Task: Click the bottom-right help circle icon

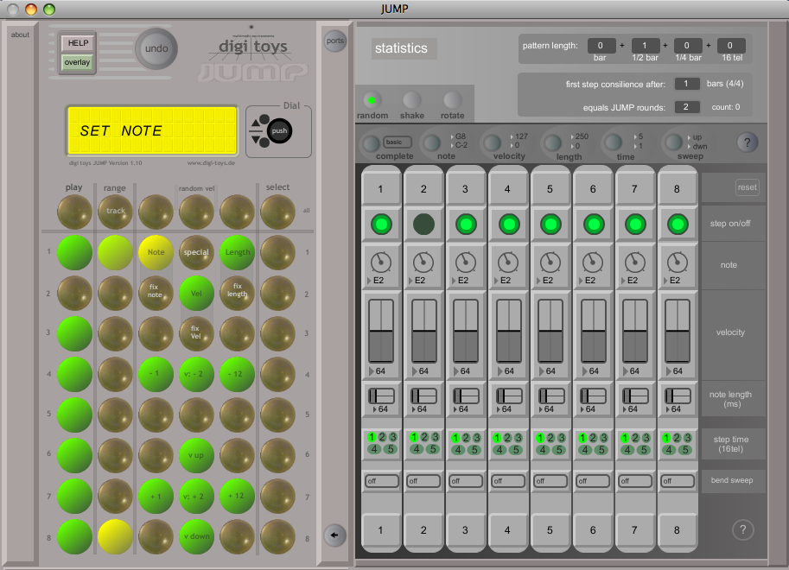Action: point(742,529)
